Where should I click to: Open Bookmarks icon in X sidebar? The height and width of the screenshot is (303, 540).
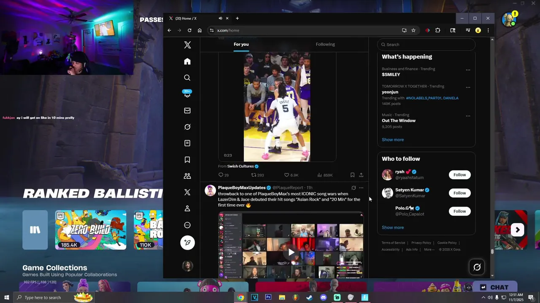(x=187, y=159)
